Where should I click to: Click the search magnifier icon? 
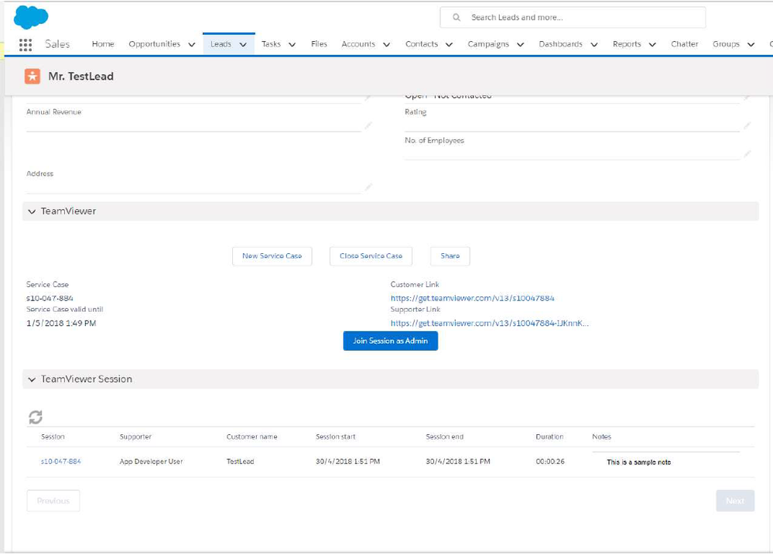(x=457, y=17)
